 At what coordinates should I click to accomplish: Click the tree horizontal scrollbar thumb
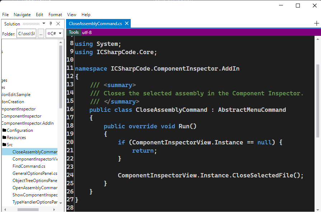coord(28,210)
